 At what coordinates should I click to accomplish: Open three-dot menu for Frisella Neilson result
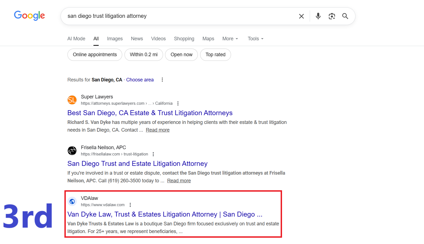[153, 154]
